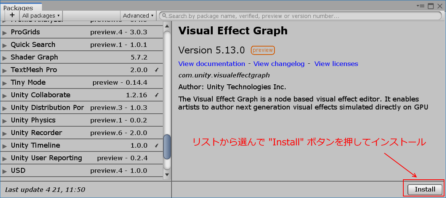Image resolution: width=446 pixels, height=198 pixels.
Task: Expand the Shader Graph package arrow
Action: [x=5, y=58]
